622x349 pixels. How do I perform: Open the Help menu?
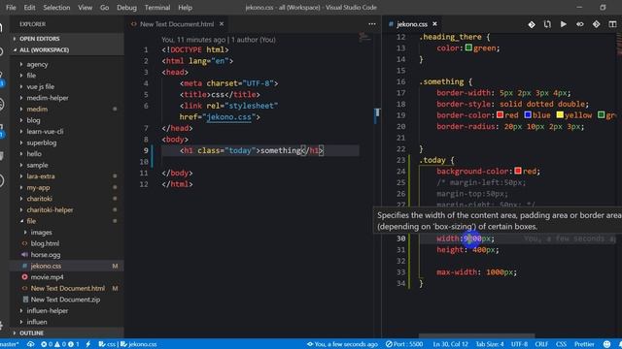tap(185, 8)
